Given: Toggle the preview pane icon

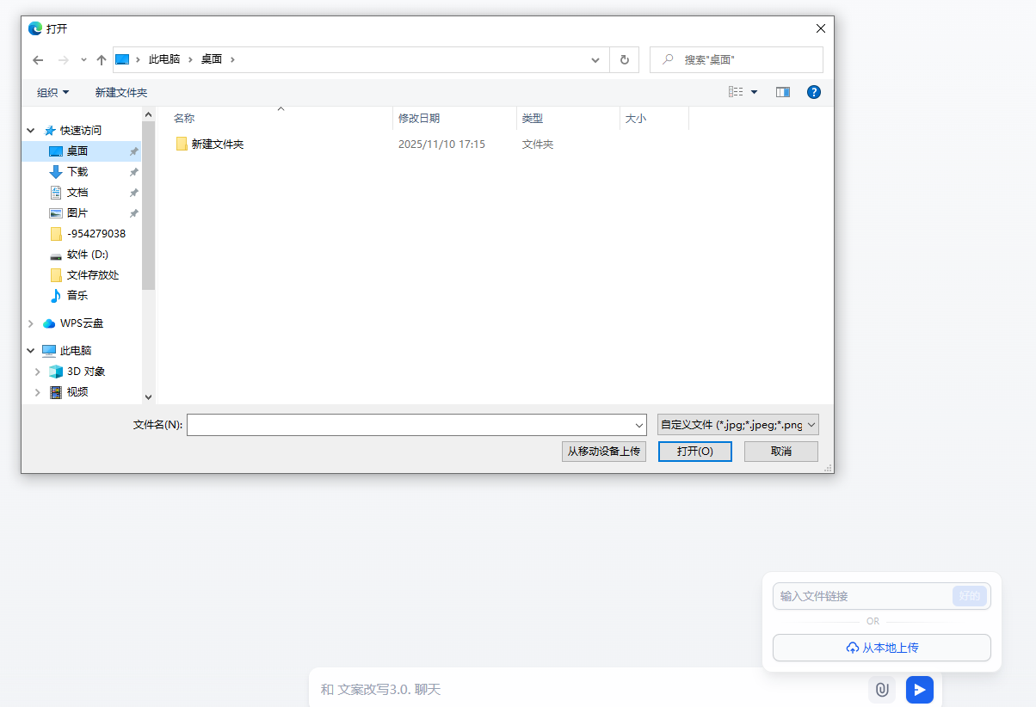Looking at the screenshot, I should click(x=783, y=92).
